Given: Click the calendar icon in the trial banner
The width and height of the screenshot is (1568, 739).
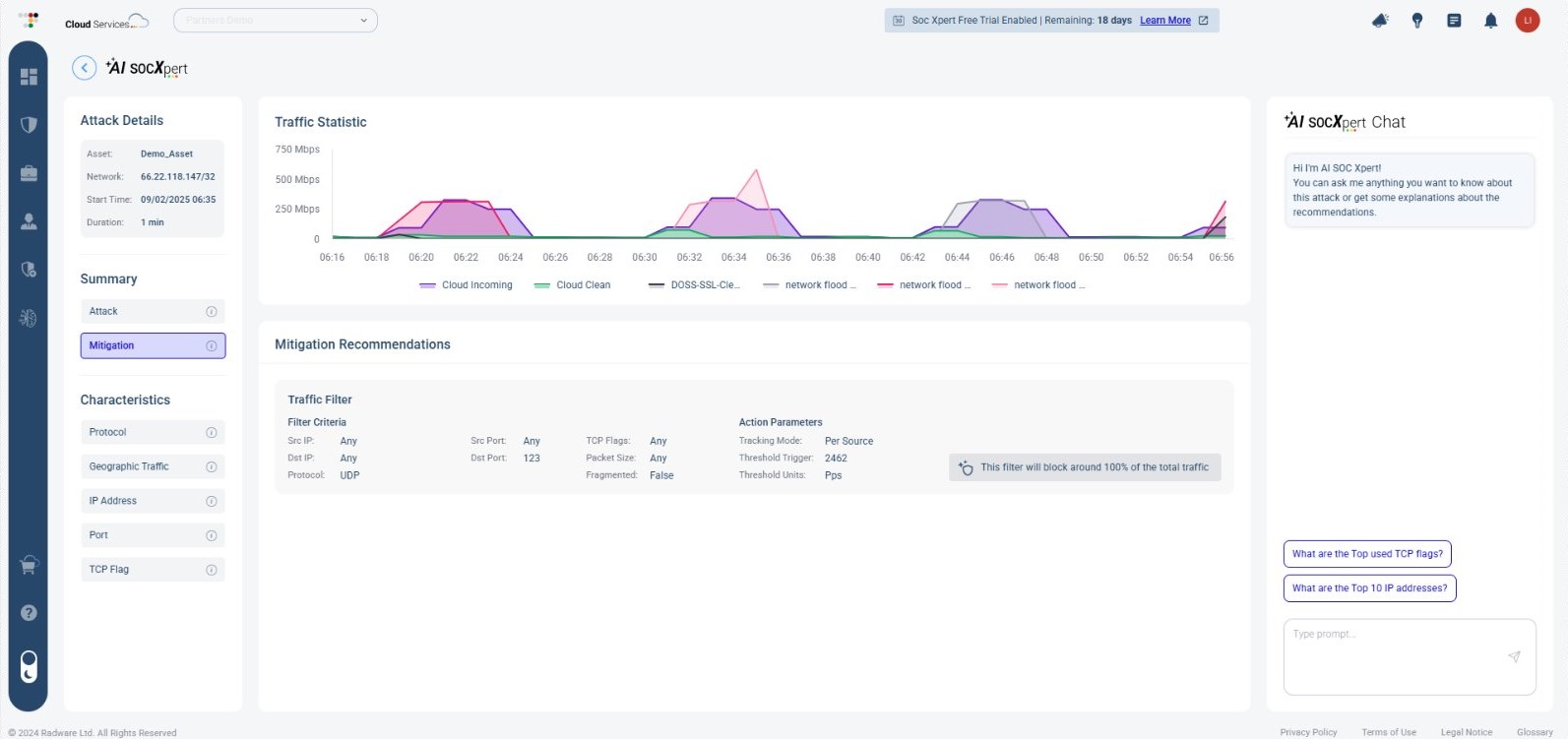Looking at the screenshot, I should pos(899,20).
